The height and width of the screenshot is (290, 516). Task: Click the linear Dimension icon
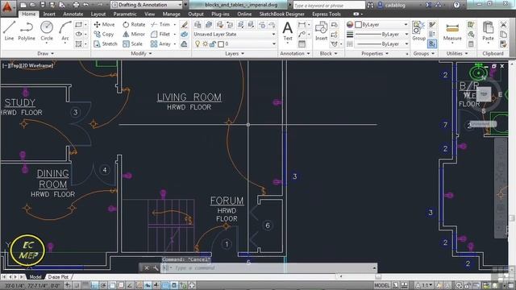[x=302, y=25]
